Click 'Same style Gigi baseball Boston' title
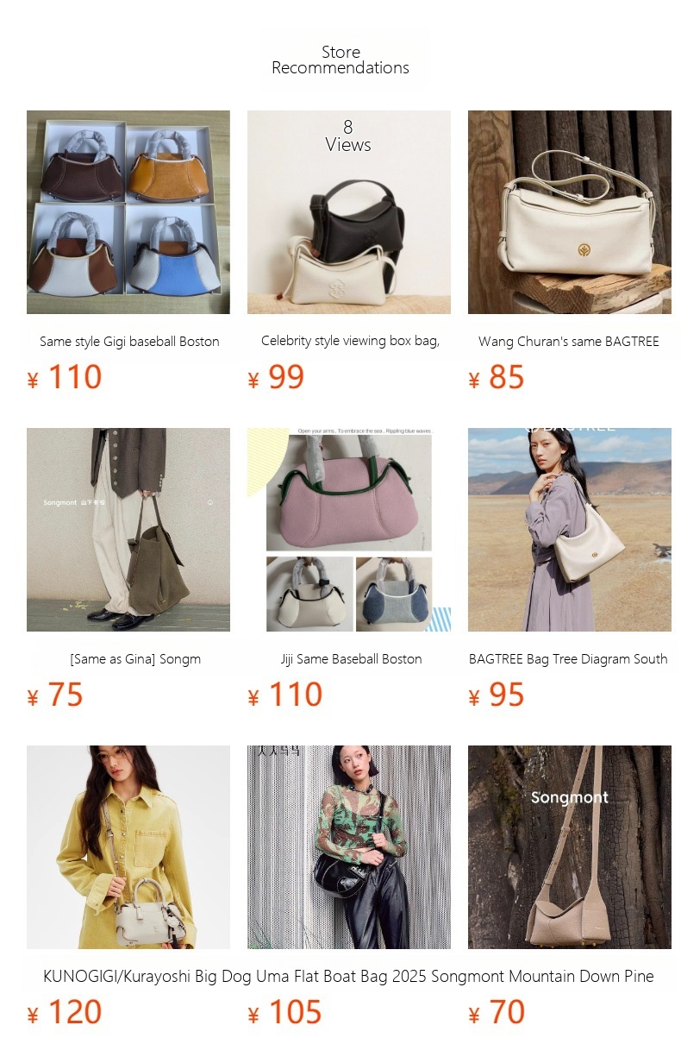The height and width of the screenshot is (1063, 681). pos(129,342)
